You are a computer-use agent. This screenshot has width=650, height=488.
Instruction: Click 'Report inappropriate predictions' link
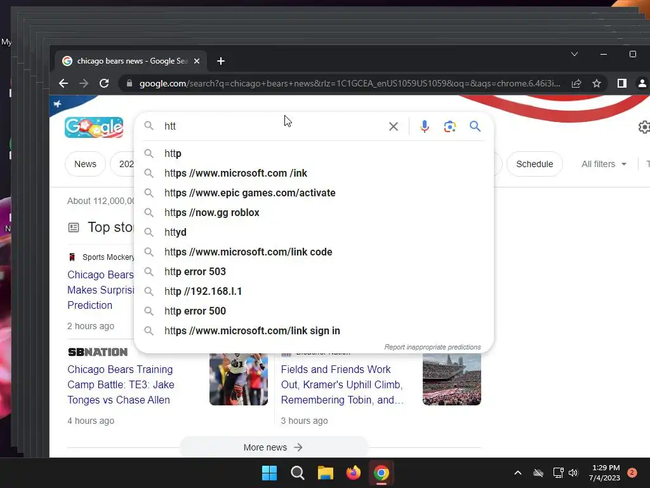432,347
